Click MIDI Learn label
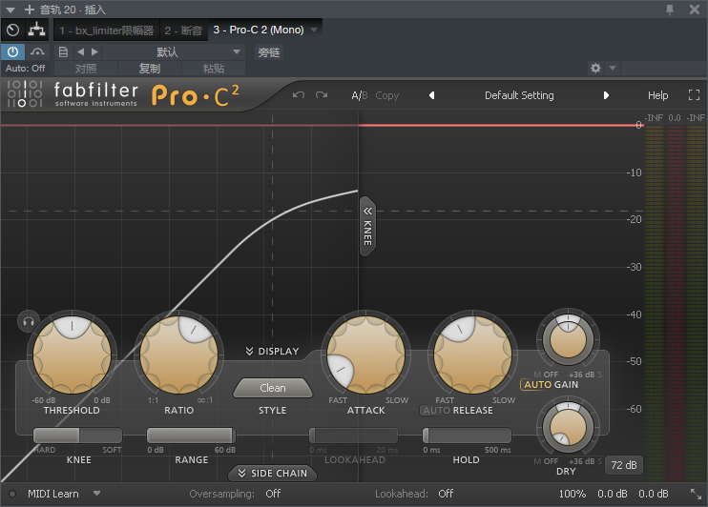The width and height of the screenshot is (708, 507). pos(53,494)
